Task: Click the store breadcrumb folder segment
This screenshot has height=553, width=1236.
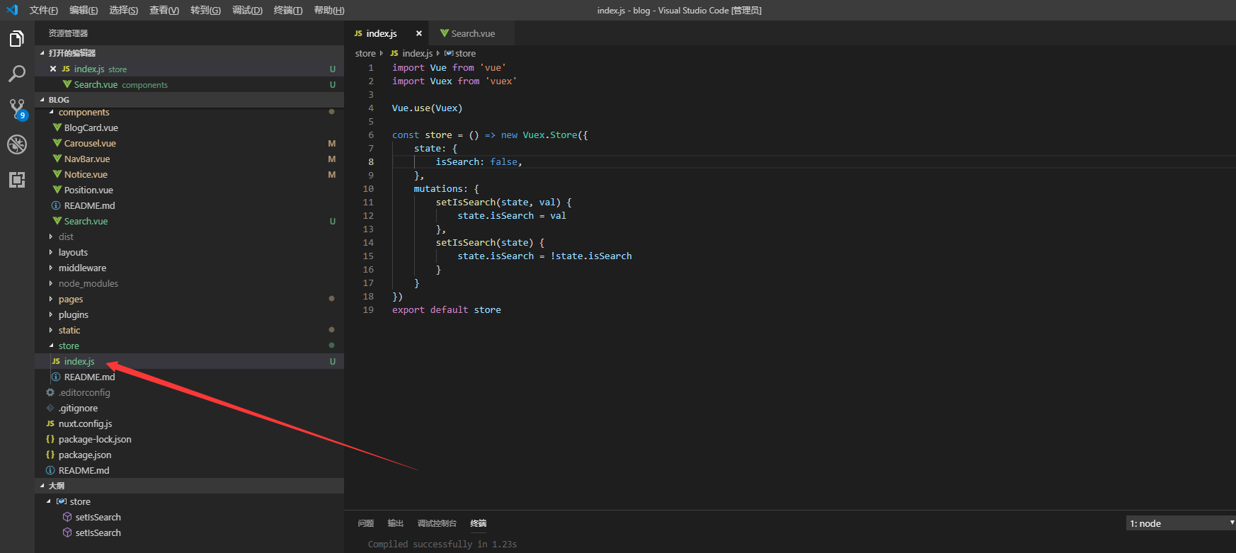Action: (365, 53)
